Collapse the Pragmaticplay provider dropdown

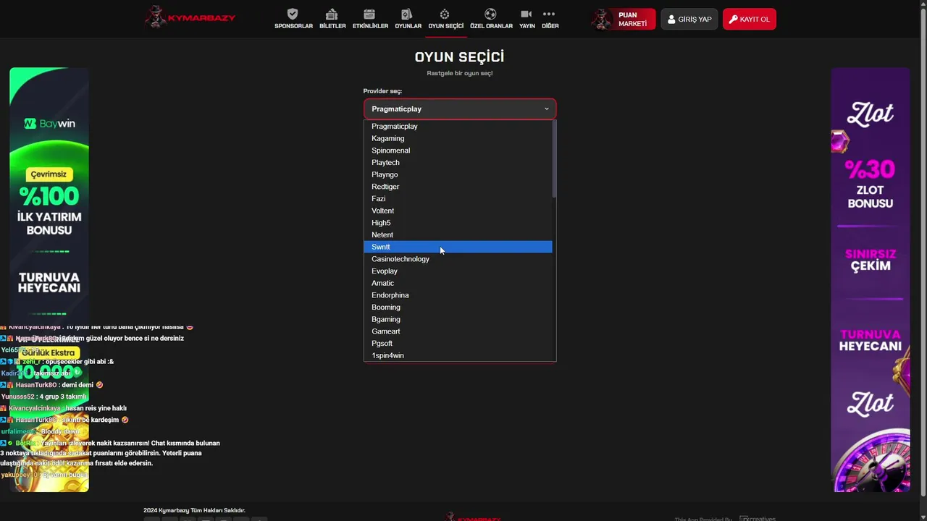click(x=460, y=109)
